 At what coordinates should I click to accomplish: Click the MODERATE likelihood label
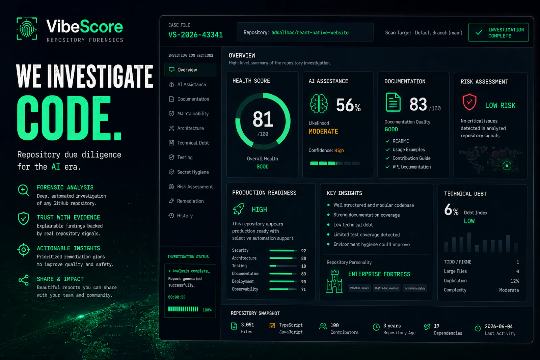[x=323, y=132]
